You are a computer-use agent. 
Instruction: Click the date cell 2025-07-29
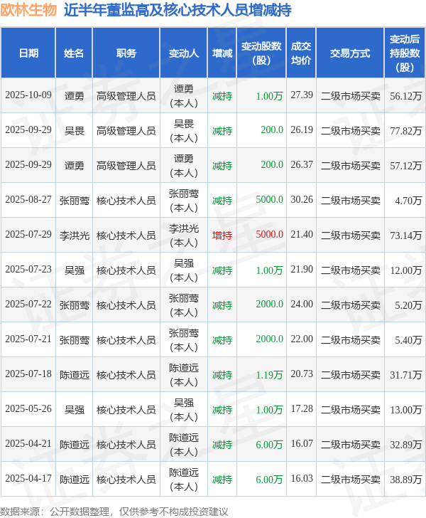tap(28, 235)
